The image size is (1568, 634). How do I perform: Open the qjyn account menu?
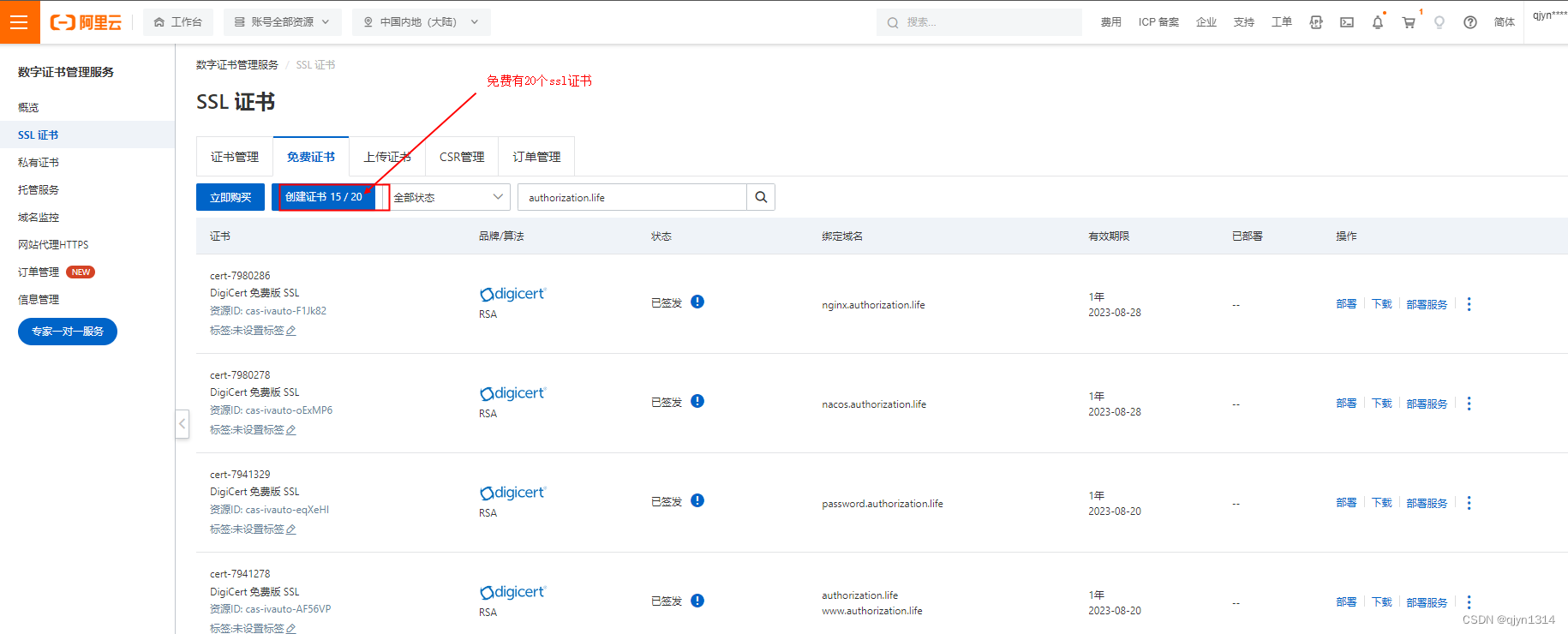pos(1549,15)
